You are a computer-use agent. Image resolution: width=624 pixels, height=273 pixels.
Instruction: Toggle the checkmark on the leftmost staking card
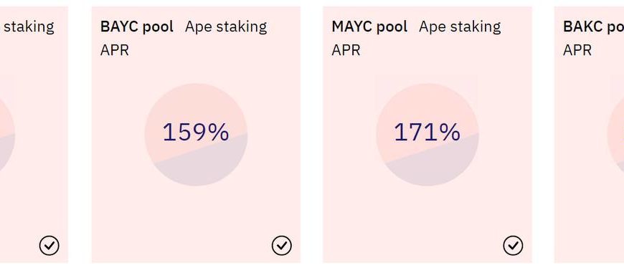coord(49,246)
